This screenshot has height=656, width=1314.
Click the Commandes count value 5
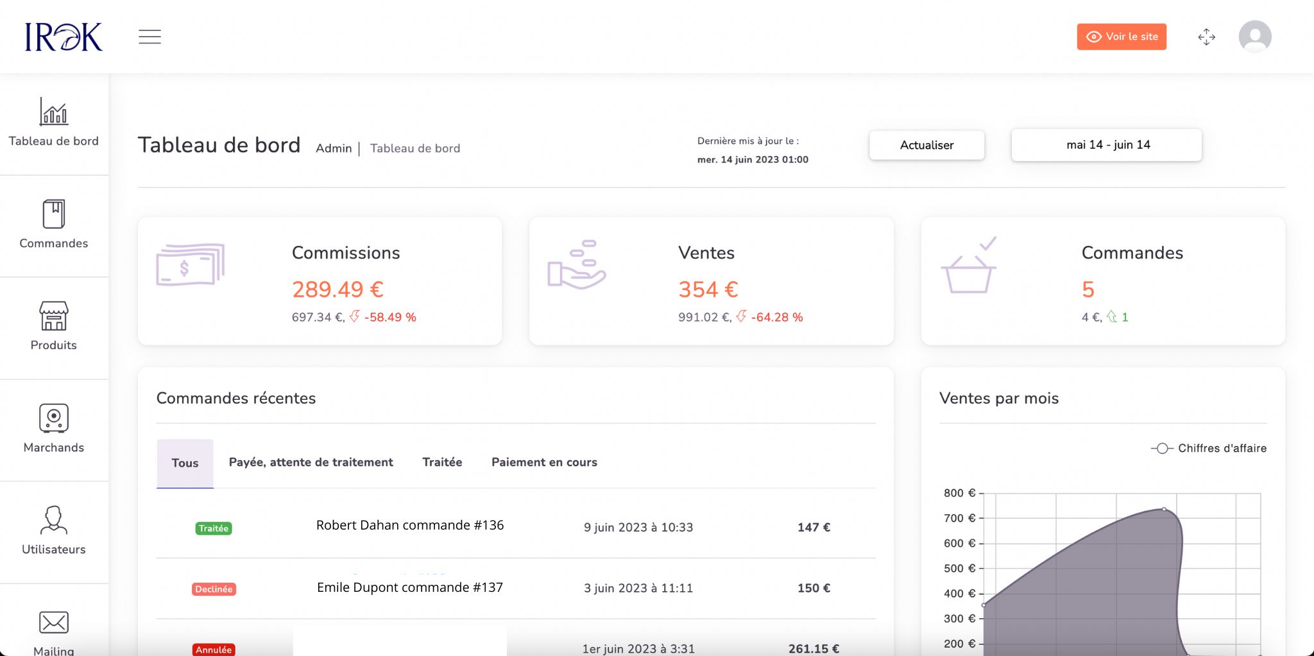(1088, 289)
